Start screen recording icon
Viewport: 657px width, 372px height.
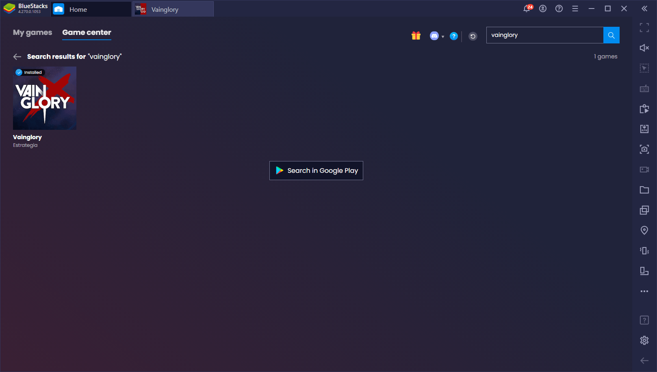(x=644, y=170)
